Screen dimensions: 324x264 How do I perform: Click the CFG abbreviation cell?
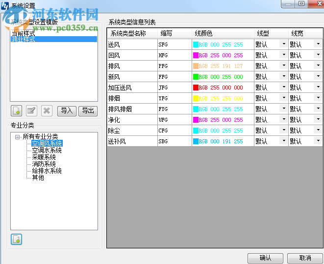(175, 131)
